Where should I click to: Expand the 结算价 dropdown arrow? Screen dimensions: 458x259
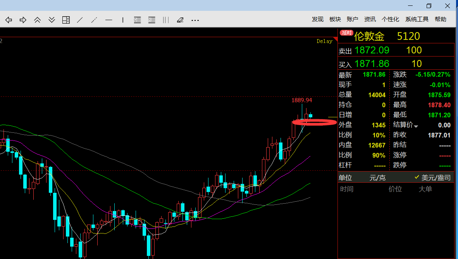[x=416, y=126]
